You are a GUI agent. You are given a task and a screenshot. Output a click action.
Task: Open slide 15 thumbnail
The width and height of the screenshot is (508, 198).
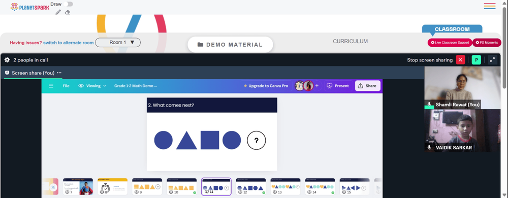click(355, 186)
